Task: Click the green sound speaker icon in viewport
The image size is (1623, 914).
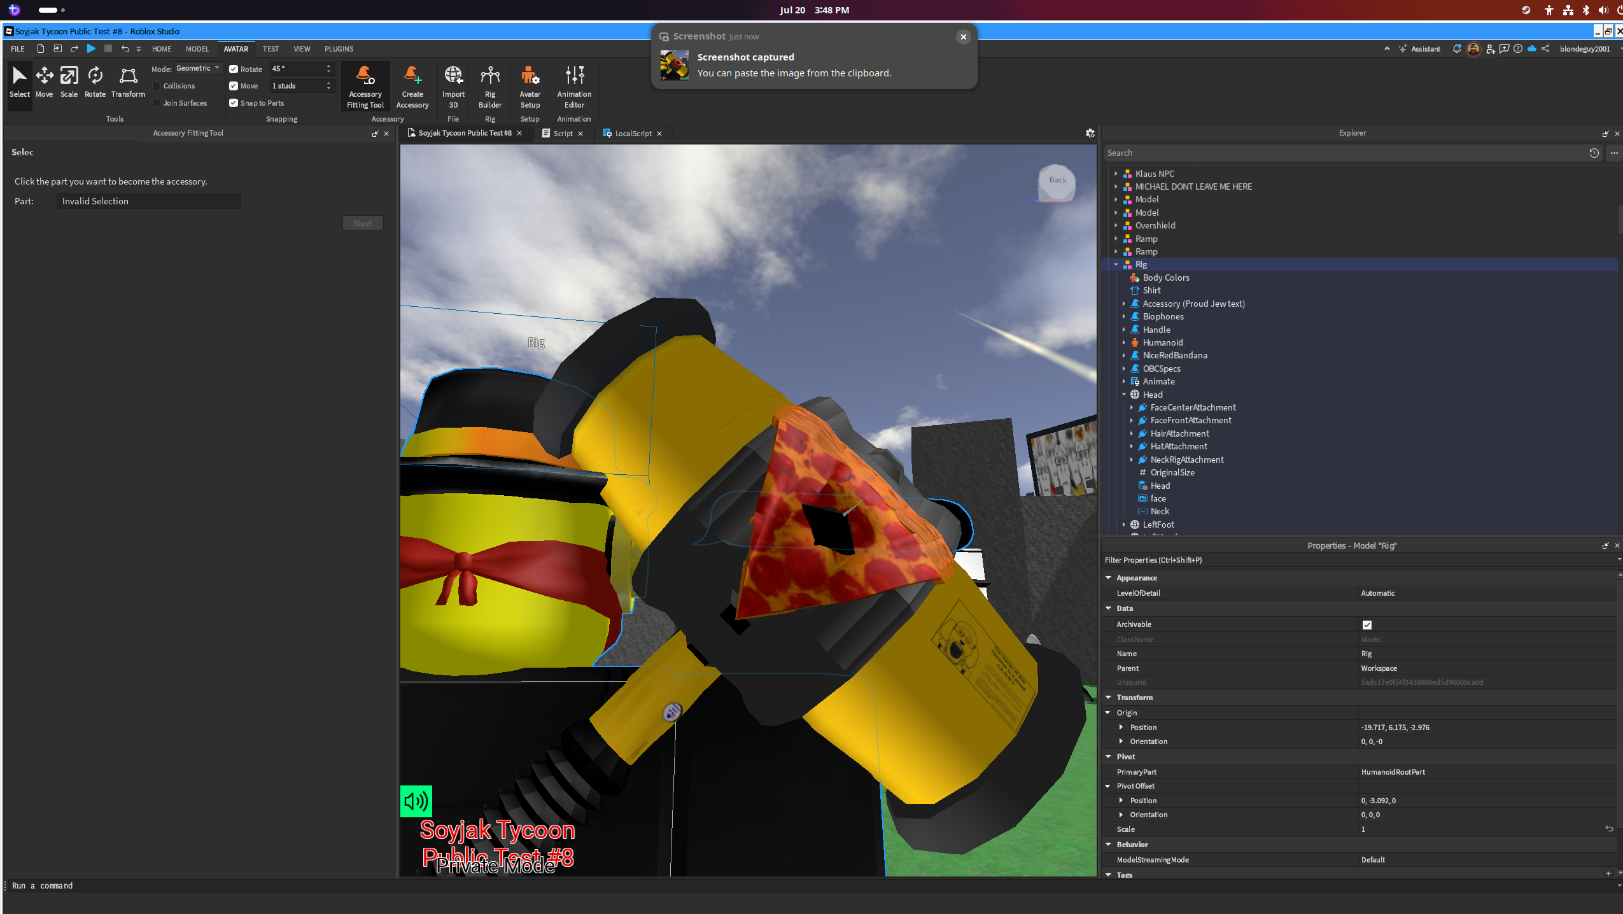Action: pyautogui.click(x=416, y=801)
